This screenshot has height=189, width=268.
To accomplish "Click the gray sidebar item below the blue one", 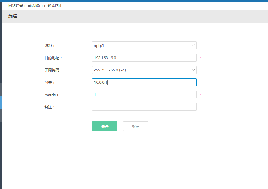I will pyautogui.click(x=1, y=115).
